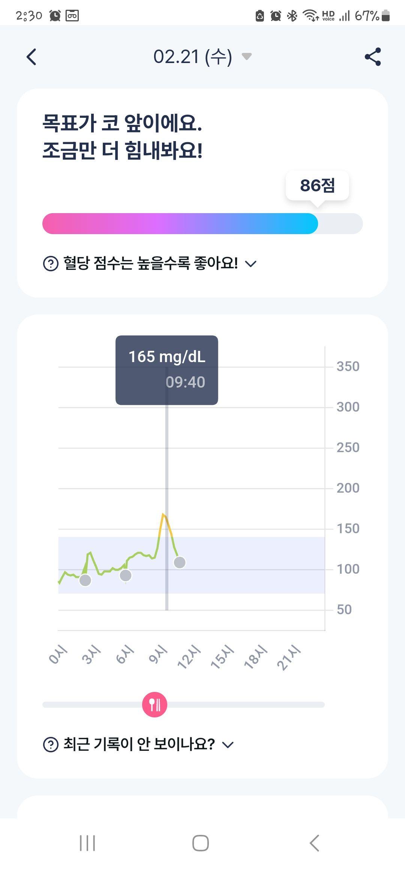
Task: Open the 02.21 (수) date dropdown
Action: [x=202, y=57]
